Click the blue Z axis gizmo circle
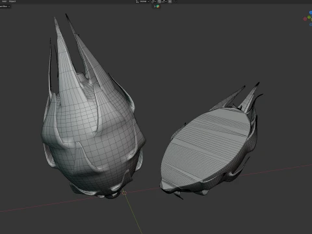312x234 pixels. [x=311, y=12]
